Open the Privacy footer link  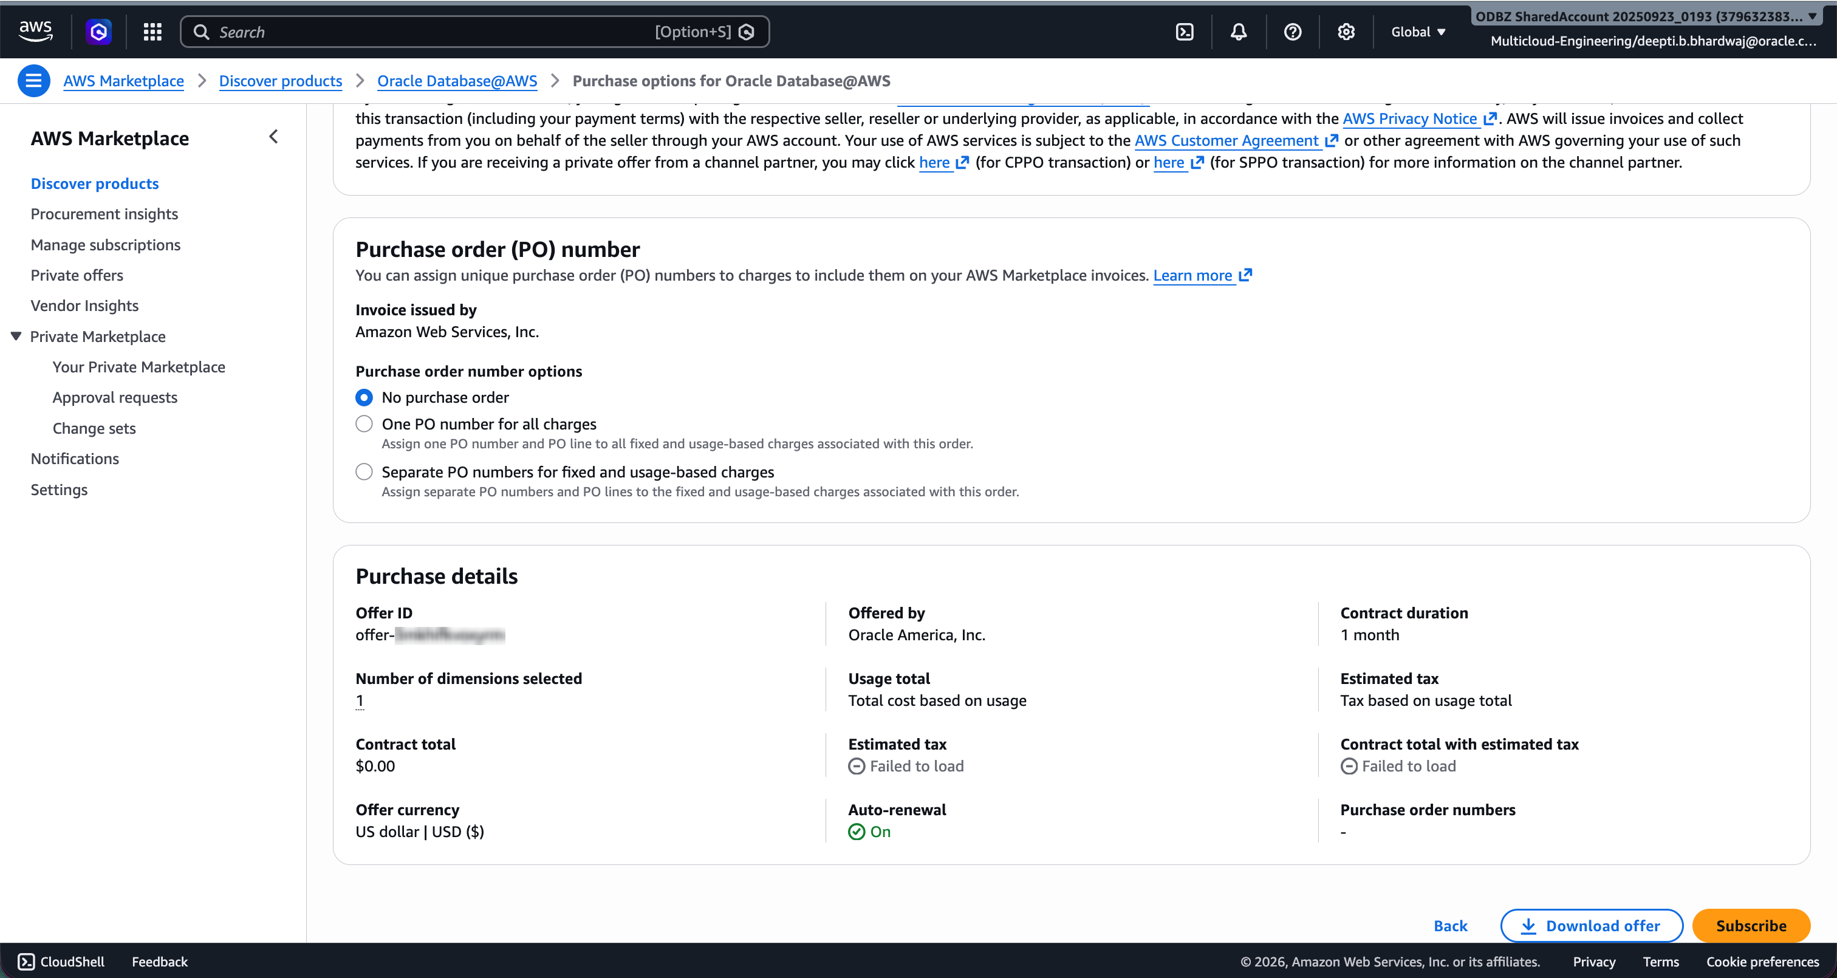(x=1594, y=962)
